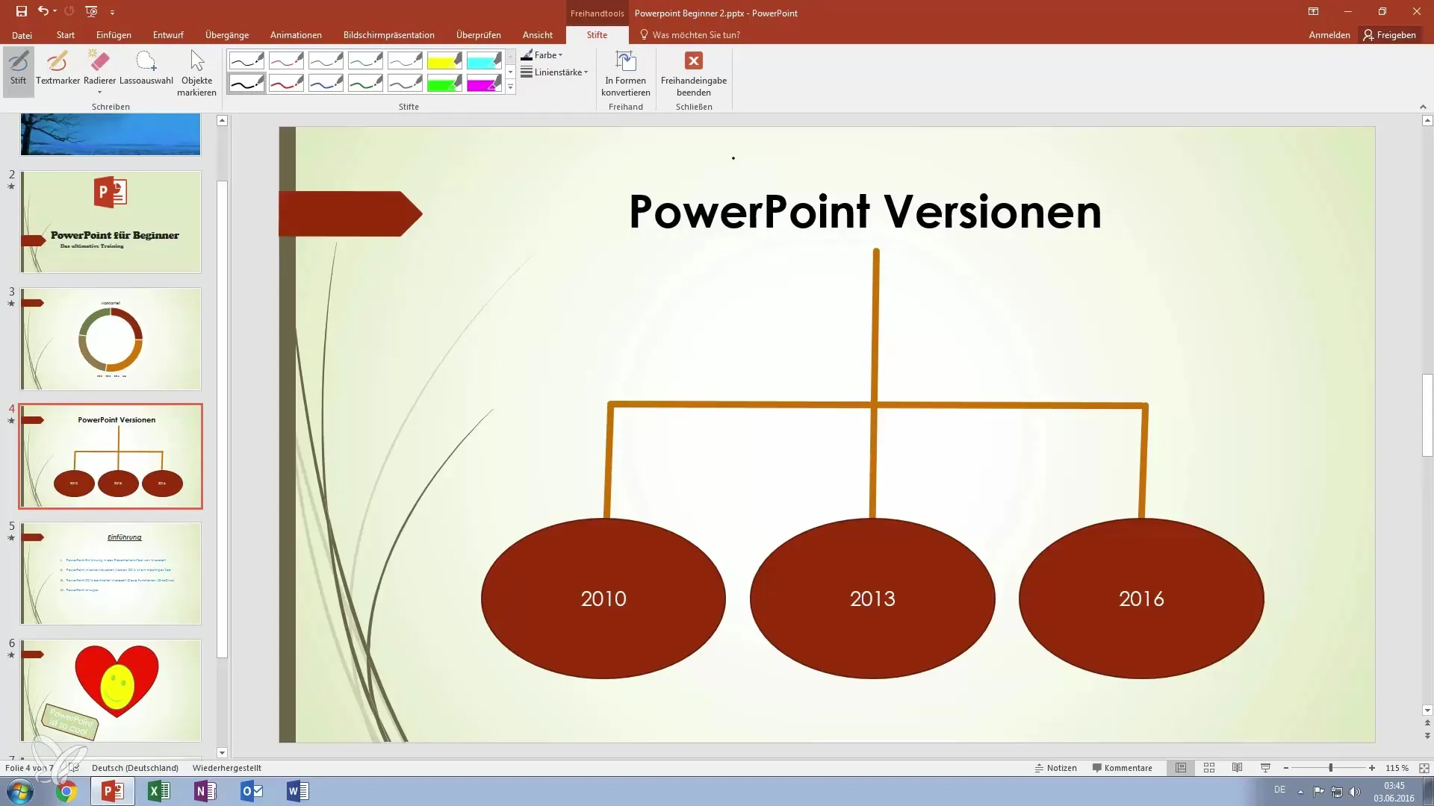Pick the thin black pen preset in top row
This screenshot has height=806, width=1434.
tap(246, 60)
